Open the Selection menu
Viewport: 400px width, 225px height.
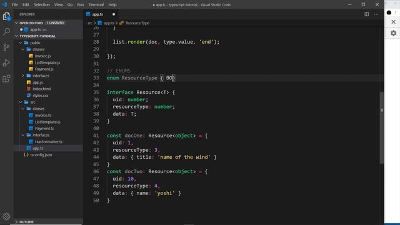pyautogui.click(x=42, y=4)
